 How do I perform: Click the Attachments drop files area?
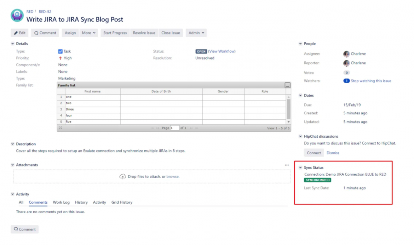tap(152, 177)
